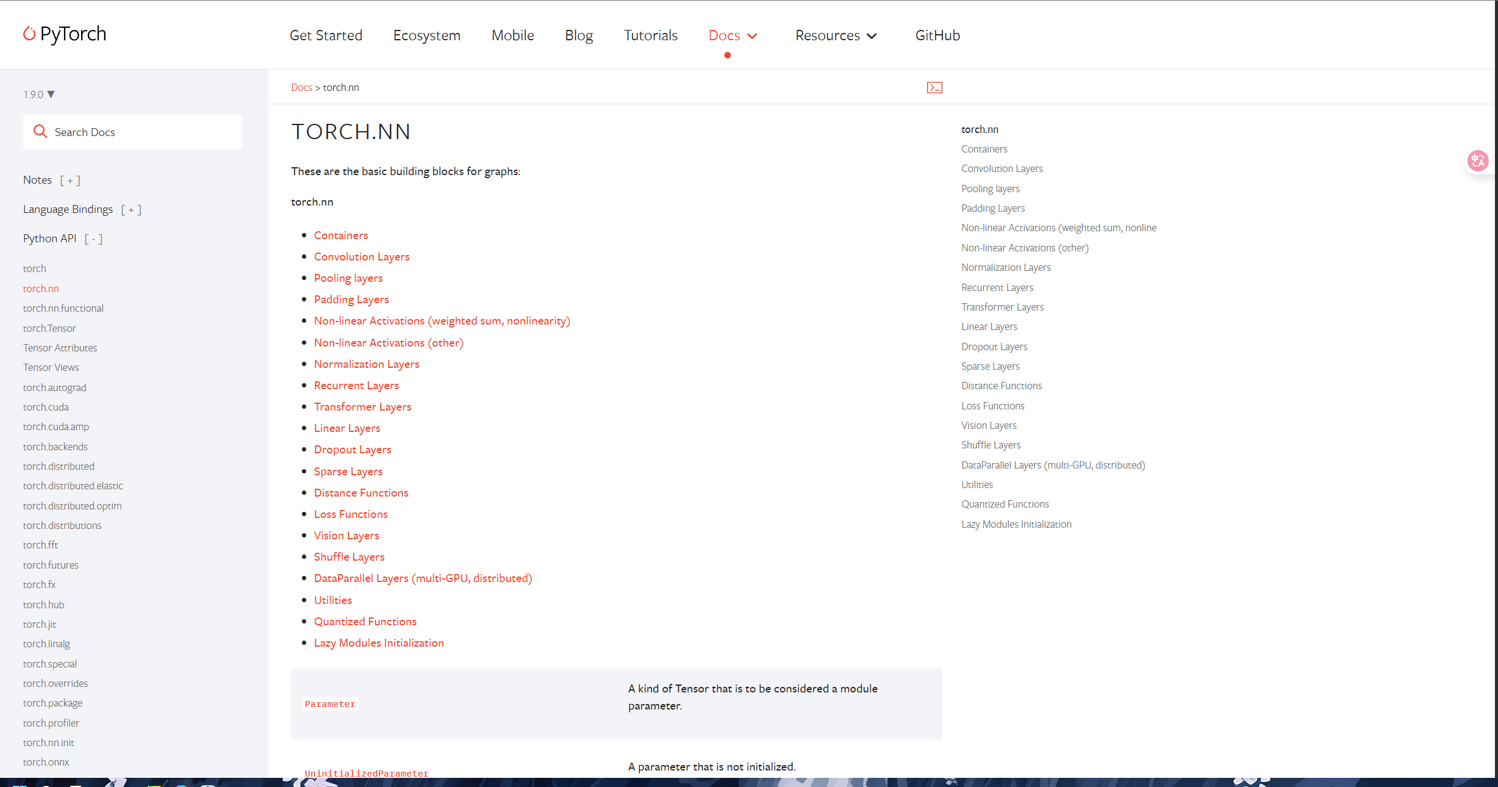
Task: Jump to Dropout Layers in right contents
Action: pyautogui.click(x=994, y=347)
